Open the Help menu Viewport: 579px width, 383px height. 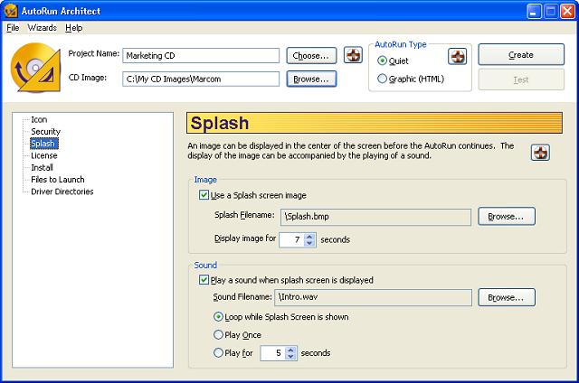click(x=74, y=28)
